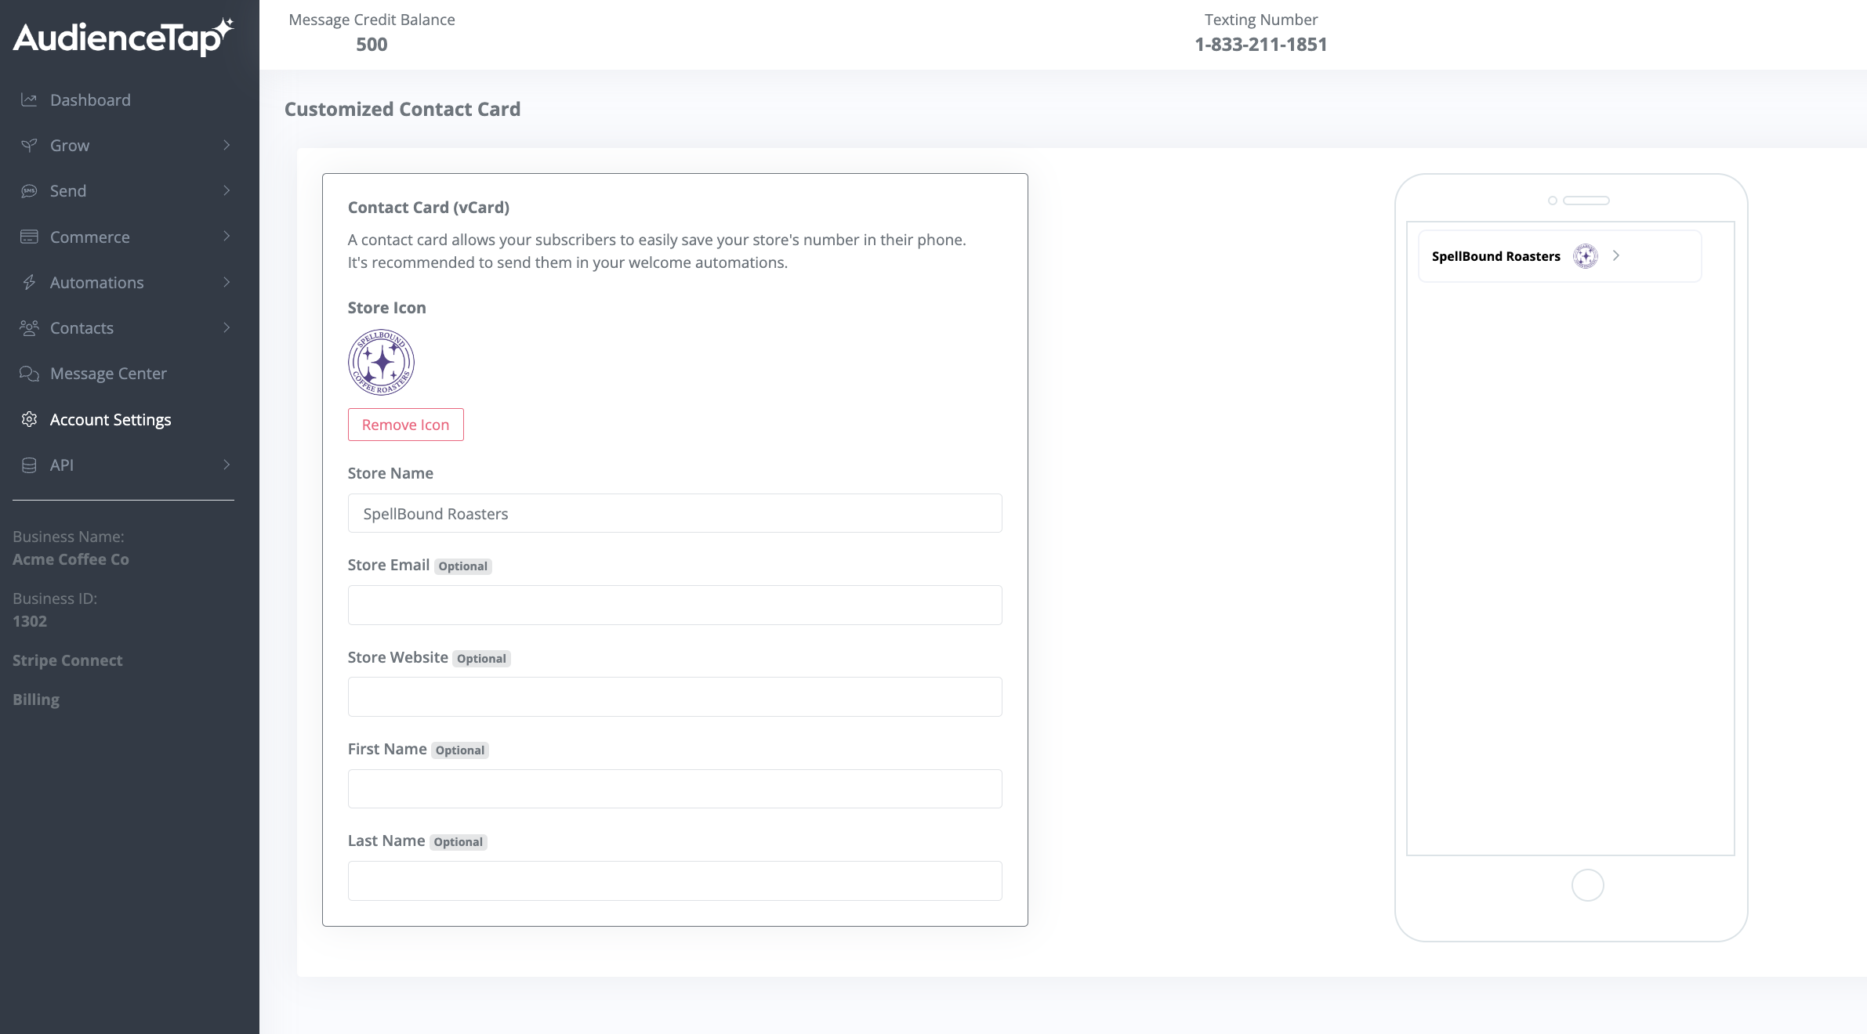1867x1034 pixels.
Task: Click the phone preview contact card chevron
Action: (1615, 256)
